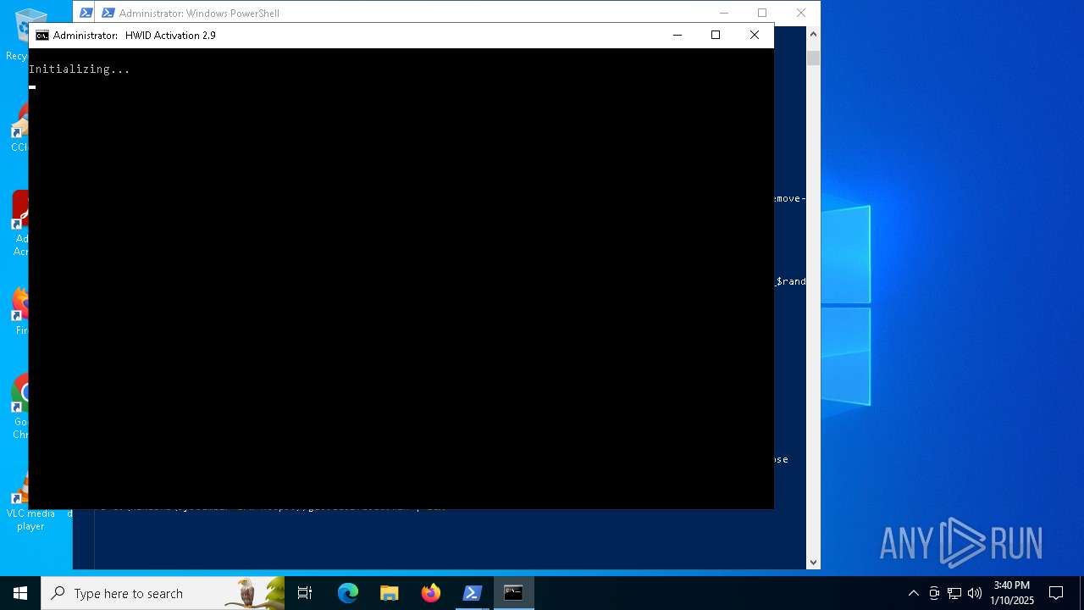Screen dimensions: 1084x610
Task: Minimize the HWID Activation 2.9 window
Action: pos(677,36)
